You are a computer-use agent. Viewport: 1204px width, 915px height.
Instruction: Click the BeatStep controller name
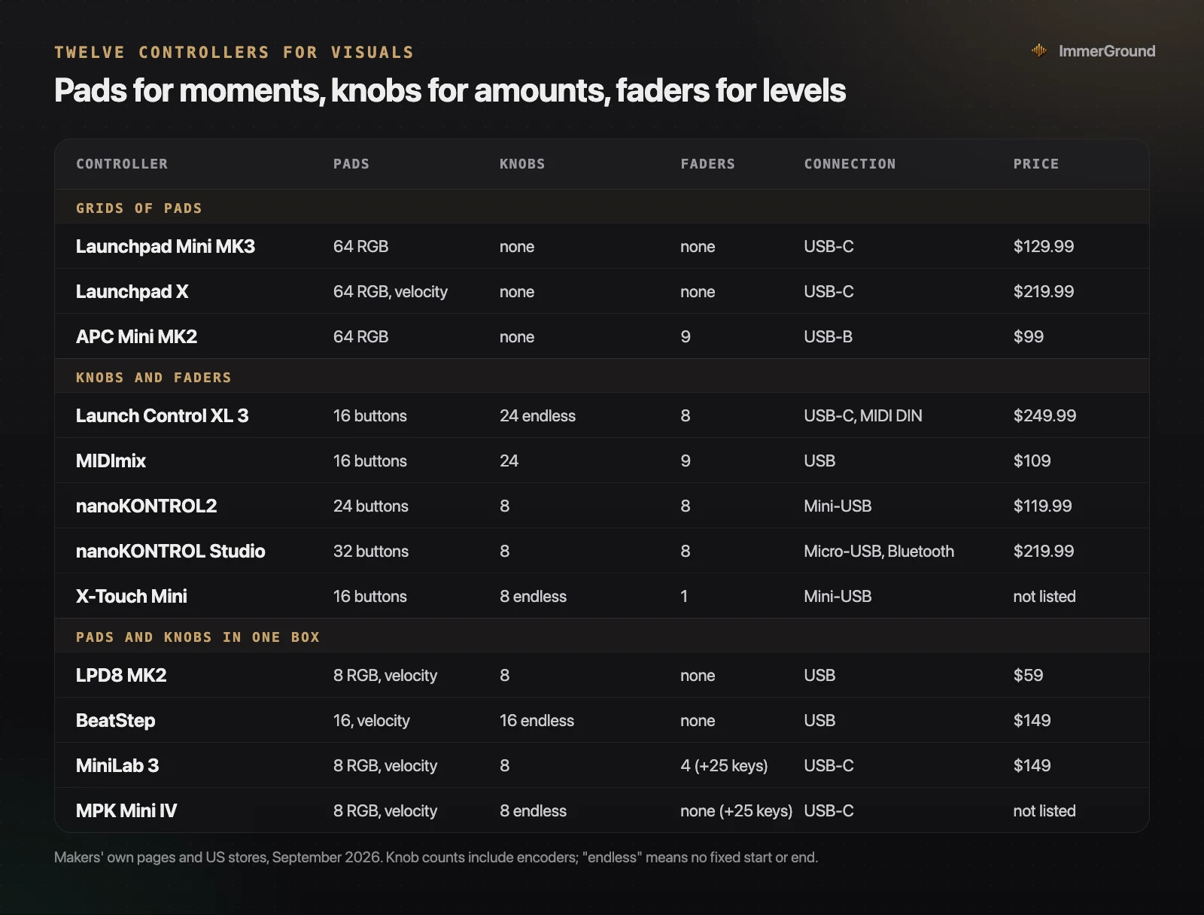click(115, 720)
